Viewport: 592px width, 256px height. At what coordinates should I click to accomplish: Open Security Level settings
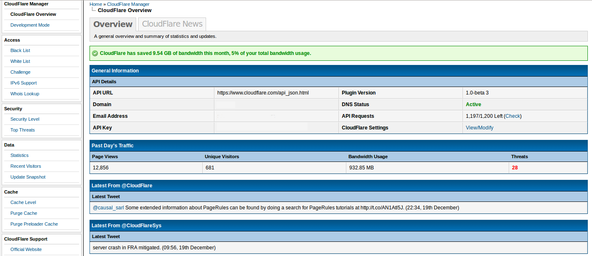pyautogui.click(x=25, y=119)
